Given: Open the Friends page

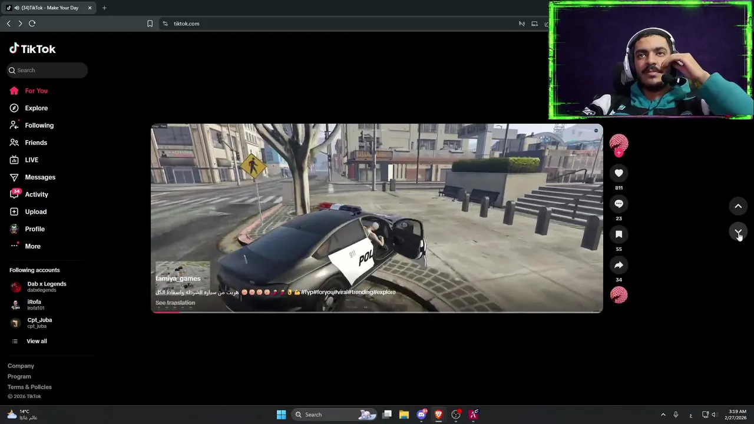Looking at the screenshot, I should point(28,143).
